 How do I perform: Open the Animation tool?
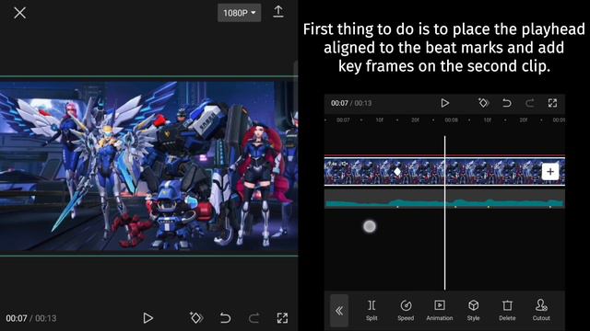pos(440,311)
